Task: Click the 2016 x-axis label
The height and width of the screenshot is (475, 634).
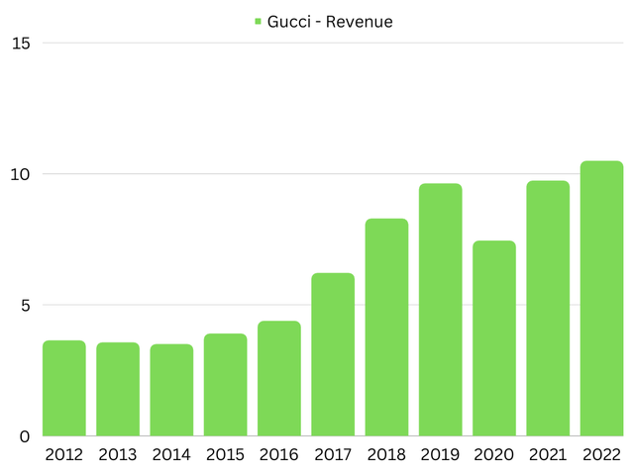Action: tap(279, 455)
